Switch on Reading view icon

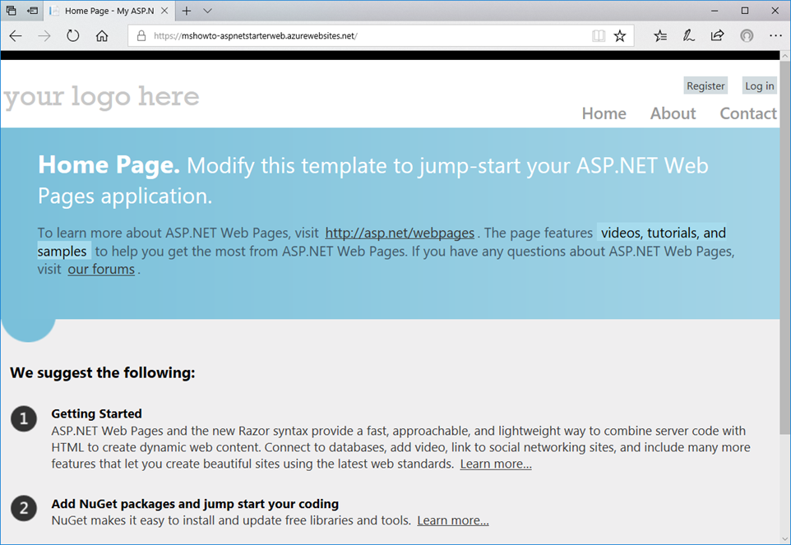tap(599, 36)
